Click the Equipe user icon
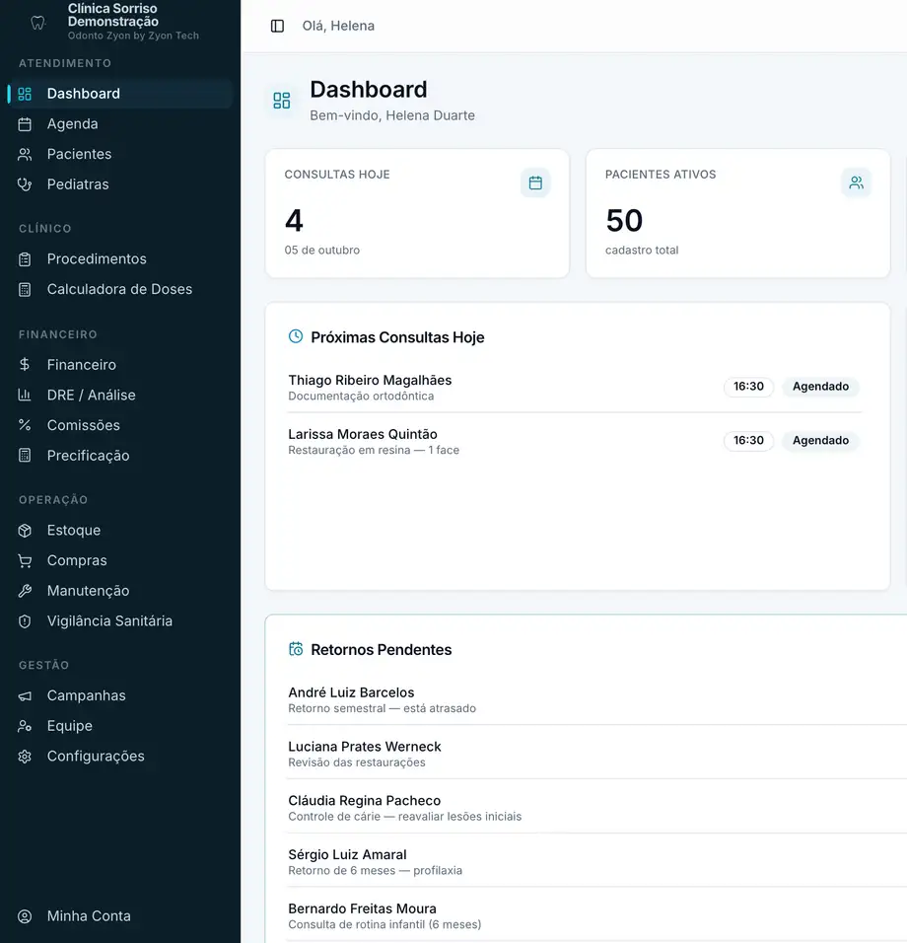This screenshot has height=943, width=907. coord(25,726)
